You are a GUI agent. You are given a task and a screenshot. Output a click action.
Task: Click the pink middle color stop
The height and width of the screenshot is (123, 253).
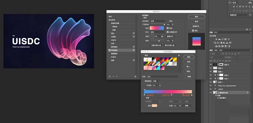[x=171, y=95]
